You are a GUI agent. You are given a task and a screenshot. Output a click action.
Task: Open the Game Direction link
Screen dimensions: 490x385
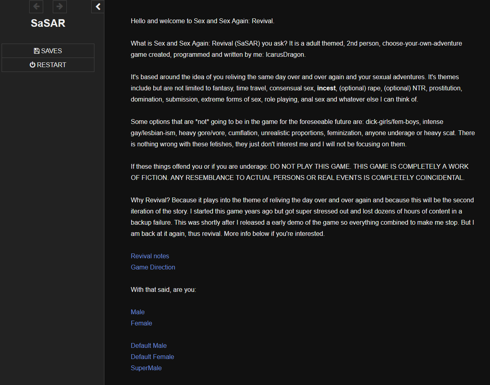(153, 267)
